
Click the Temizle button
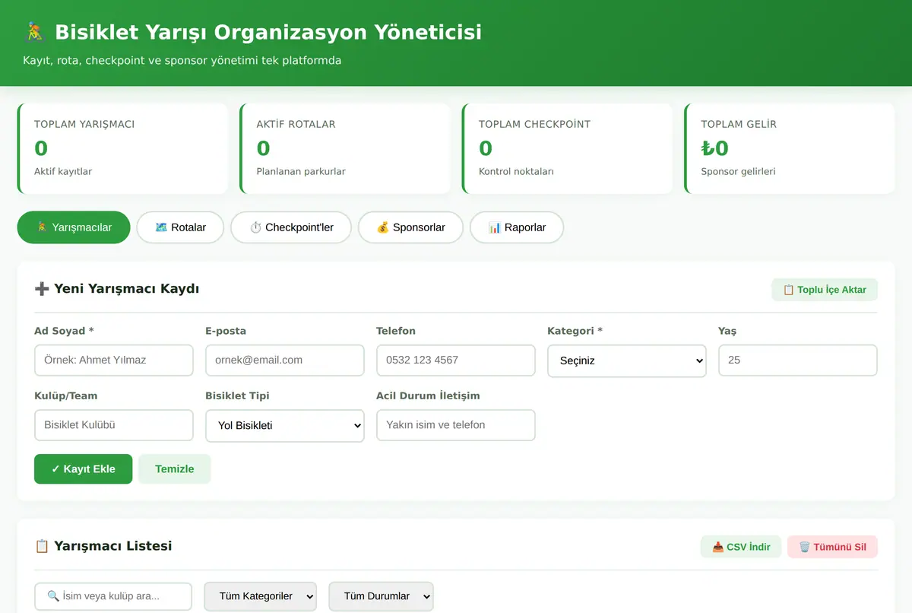click(175, 469)
